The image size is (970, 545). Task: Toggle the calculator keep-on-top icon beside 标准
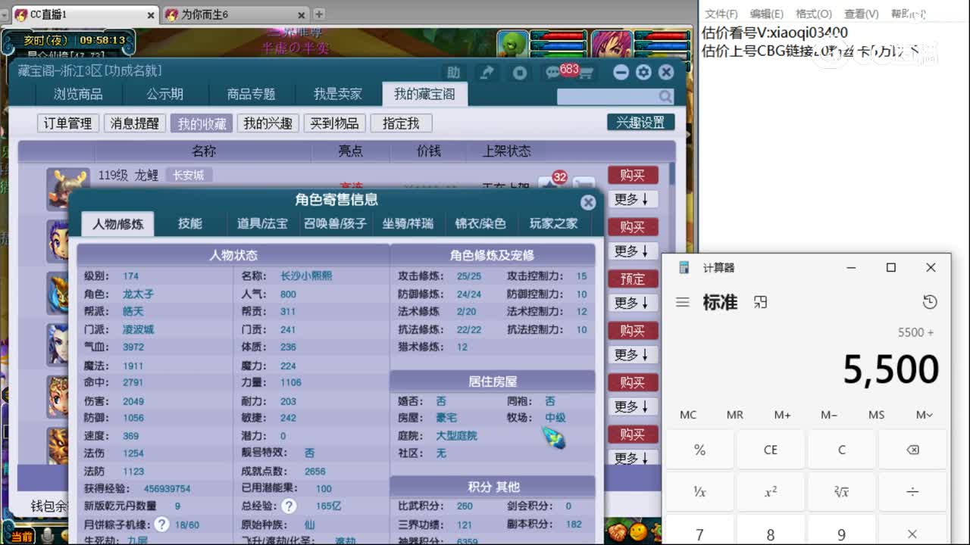tap(759, 301)
